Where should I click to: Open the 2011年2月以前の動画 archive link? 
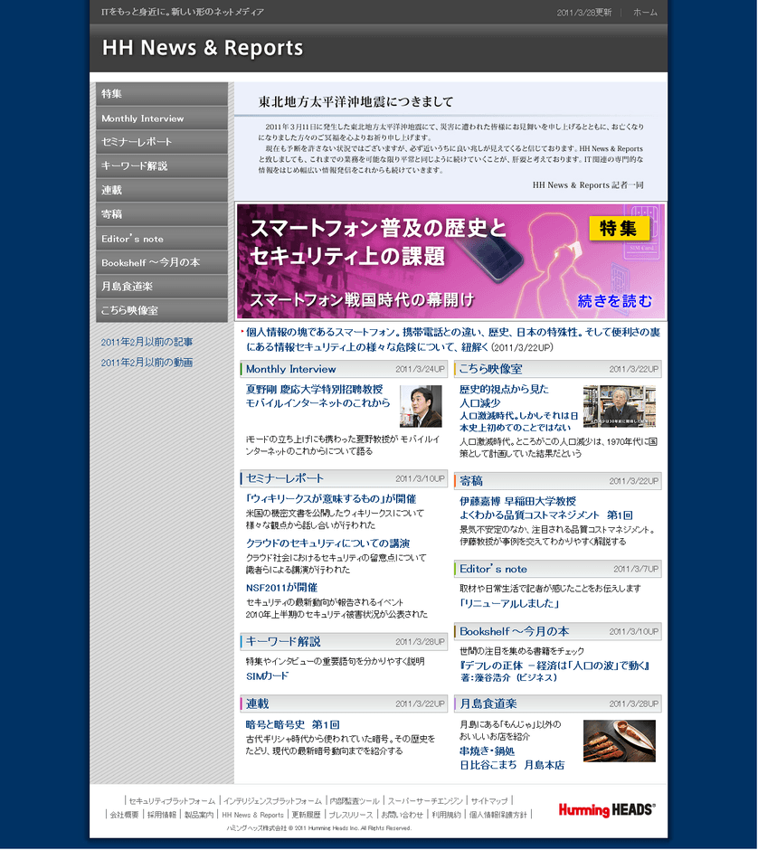[147, 363]
